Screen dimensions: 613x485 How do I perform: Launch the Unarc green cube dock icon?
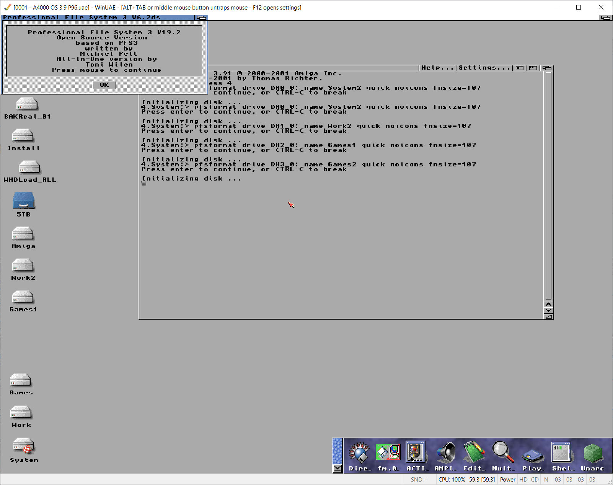coord(592,453)
